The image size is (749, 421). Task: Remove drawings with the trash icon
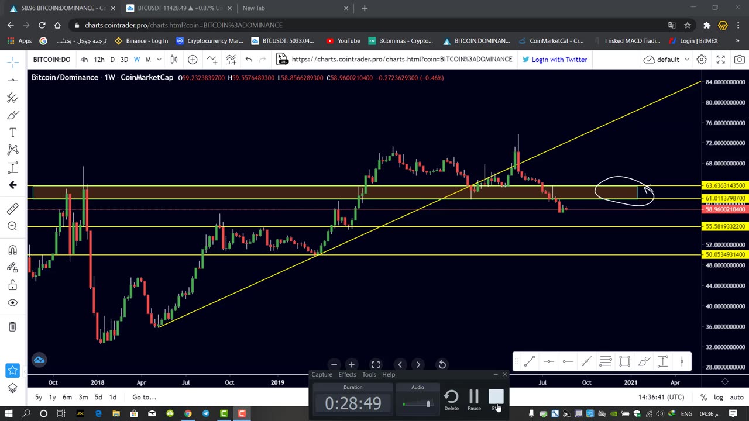tap(12, 327)
